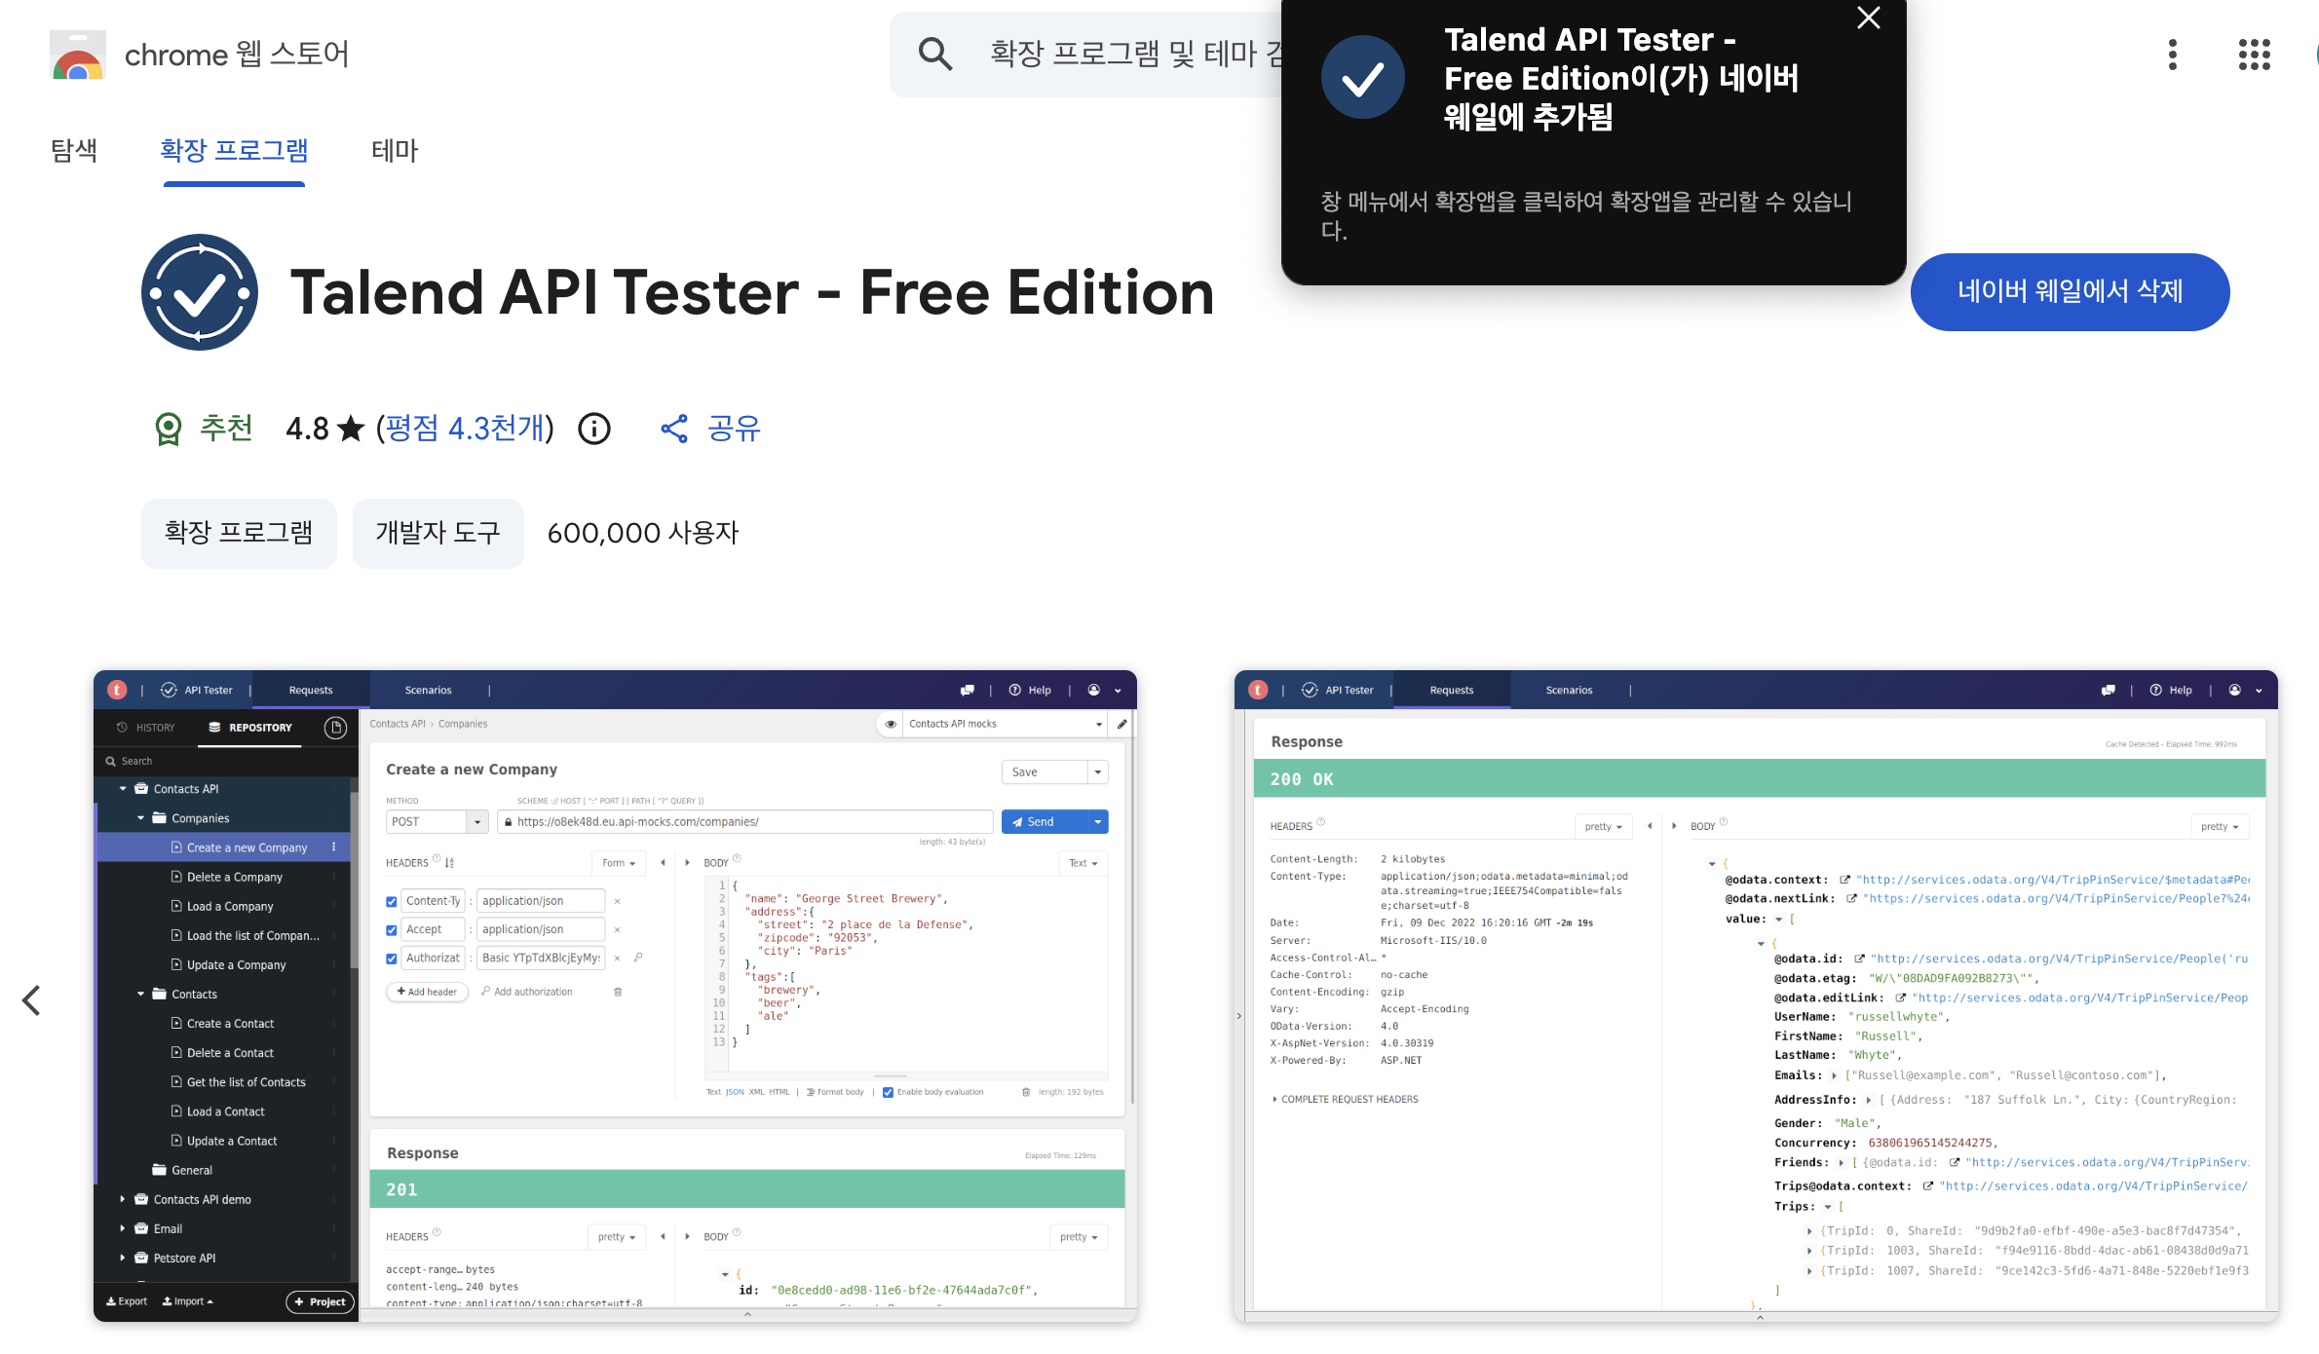The height and width of the screenshot is (1354, 2319).
Task: Click the search input field
Action: pyautogui.click(x=1121, y=55)
